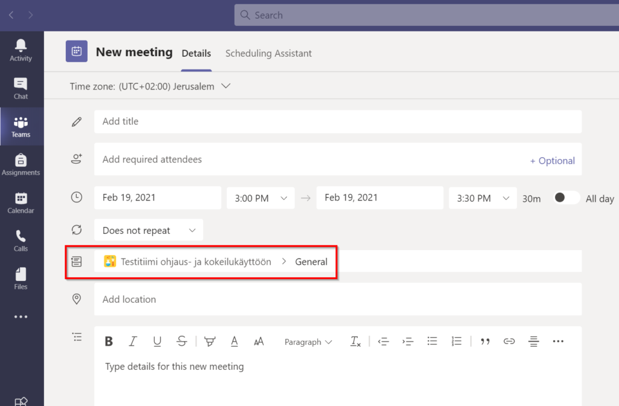Open the Activity bell in sidebar
619x406 pixels.
click(x=21, y=51)
